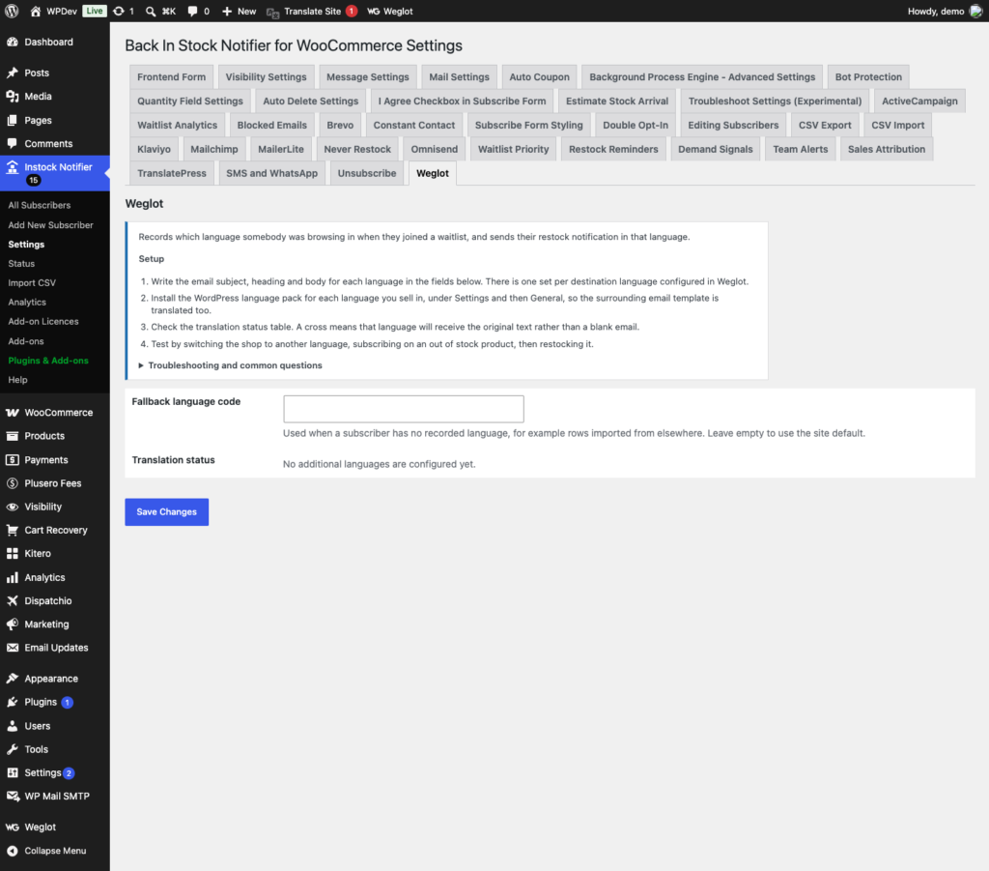This screenshot has height=871, width=989.
Task: Click the Products box icon
Action: (x=12, y=435)
